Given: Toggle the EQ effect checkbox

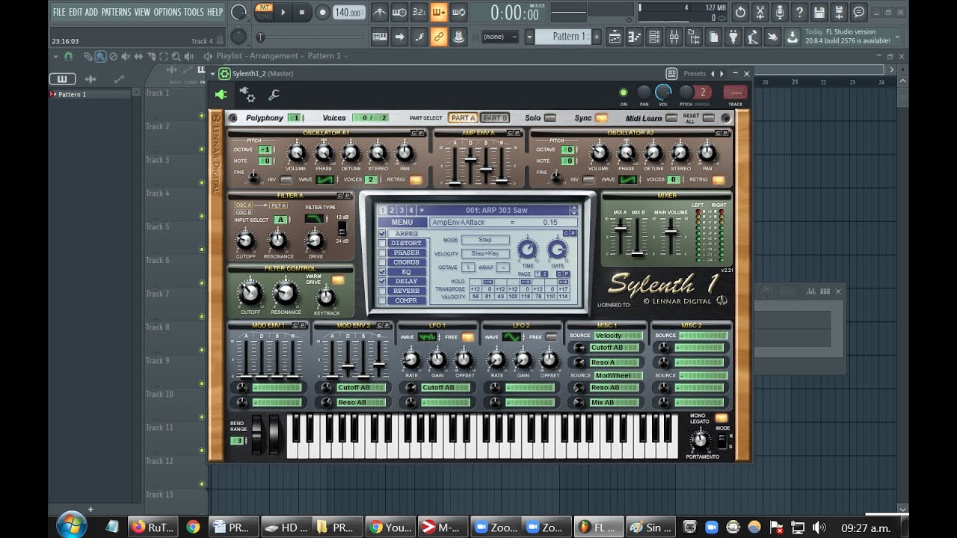Looking at the screenshot, I should [x=382, y=272].
